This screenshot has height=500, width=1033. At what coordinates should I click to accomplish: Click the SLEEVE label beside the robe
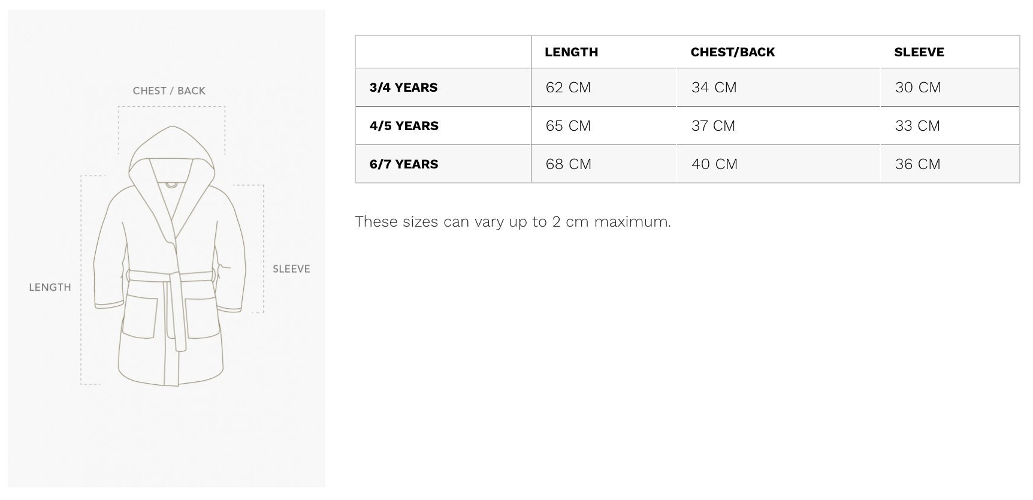pos(291,269)
